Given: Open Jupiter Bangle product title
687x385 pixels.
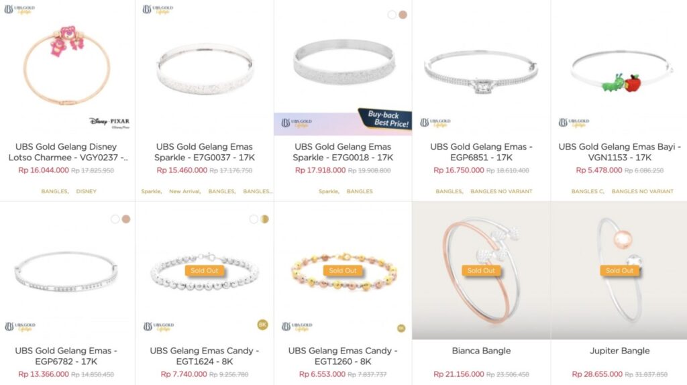Looking at the screenshot, I should (619, 351).
